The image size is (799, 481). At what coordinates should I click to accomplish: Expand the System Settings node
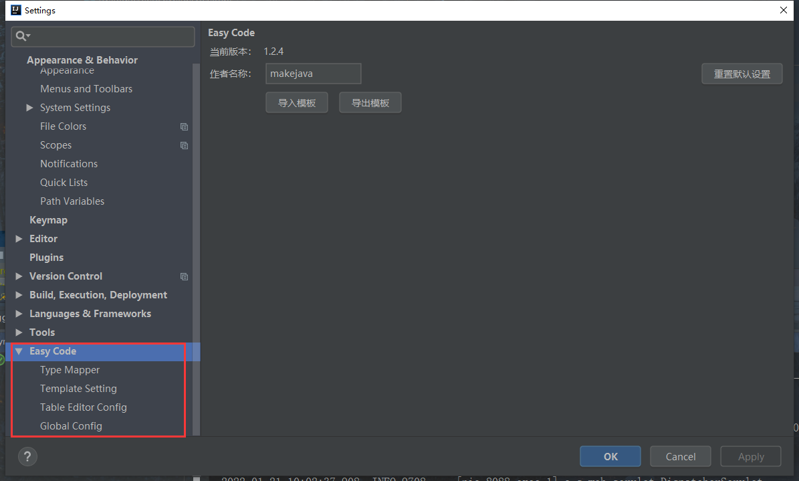[29, 108]
